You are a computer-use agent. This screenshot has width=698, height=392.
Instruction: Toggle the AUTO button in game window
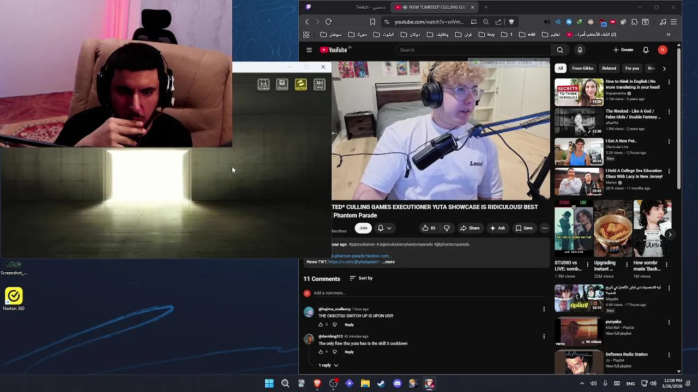pos(301,84)
